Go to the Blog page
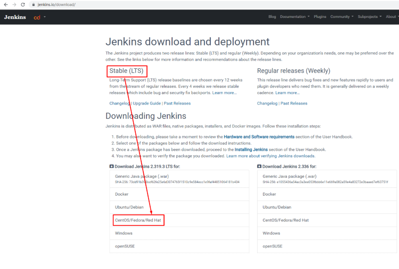The width and height of the screenshot is (399, 269). (x=272, y=17)
